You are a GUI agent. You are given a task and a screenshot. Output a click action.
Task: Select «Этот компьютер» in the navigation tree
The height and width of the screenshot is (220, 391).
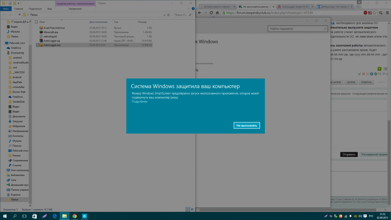point(18,170)
